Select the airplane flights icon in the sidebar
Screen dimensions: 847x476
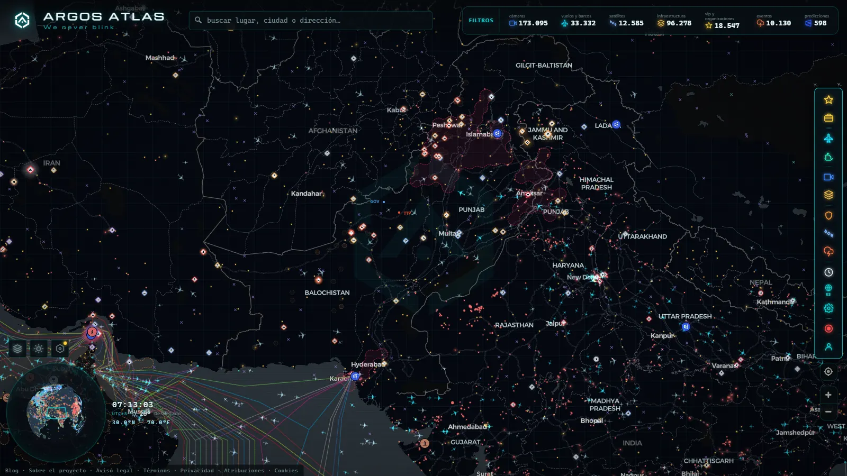(x=828, y=138)
